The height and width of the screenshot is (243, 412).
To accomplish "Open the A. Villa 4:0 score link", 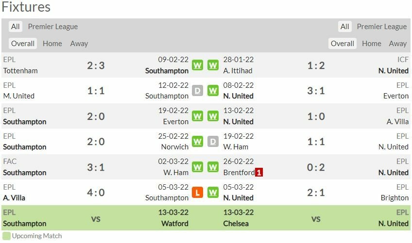I will click(x=96, y=193).
